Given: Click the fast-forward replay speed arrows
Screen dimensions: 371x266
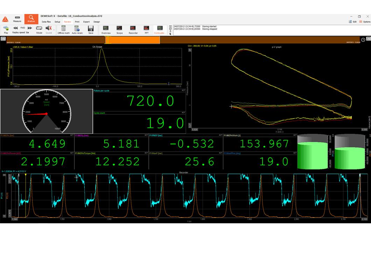Looking at the screenshot, I should click(x=30, y=28).
